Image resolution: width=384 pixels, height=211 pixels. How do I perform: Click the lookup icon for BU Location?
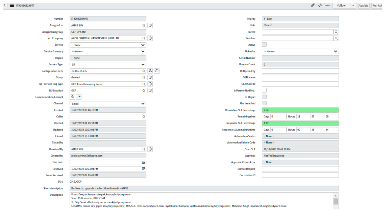pos(143,91)
